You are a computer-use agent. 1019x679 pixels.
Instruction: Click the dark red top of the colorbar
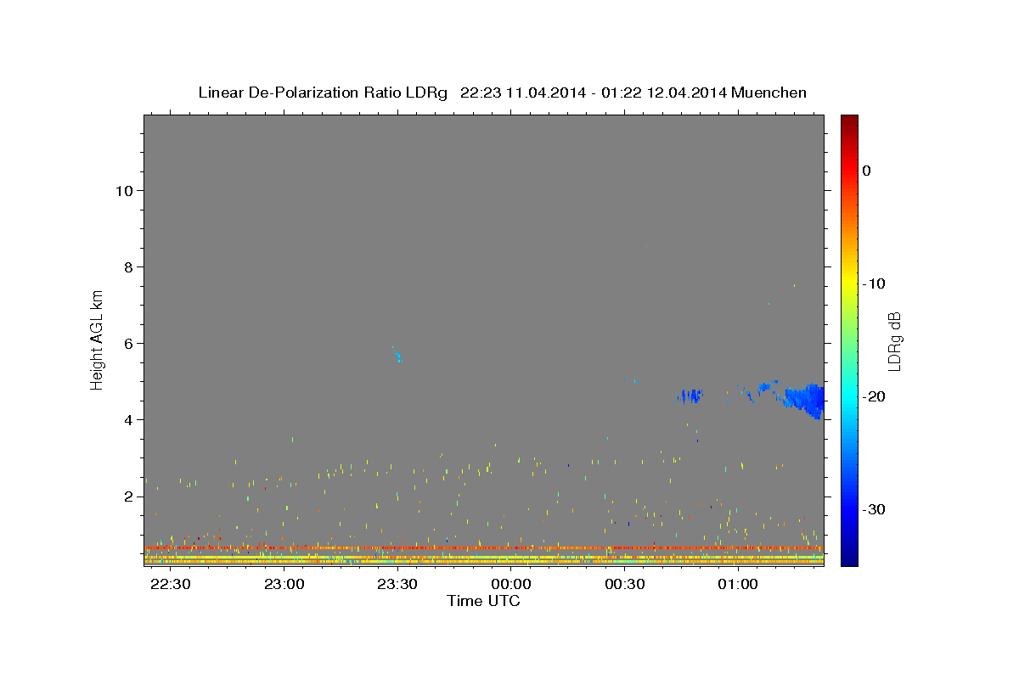pyautogui.click(x=849, y=121)
